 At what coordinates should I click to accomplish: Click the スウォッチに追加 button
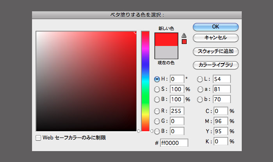[216, 51]
